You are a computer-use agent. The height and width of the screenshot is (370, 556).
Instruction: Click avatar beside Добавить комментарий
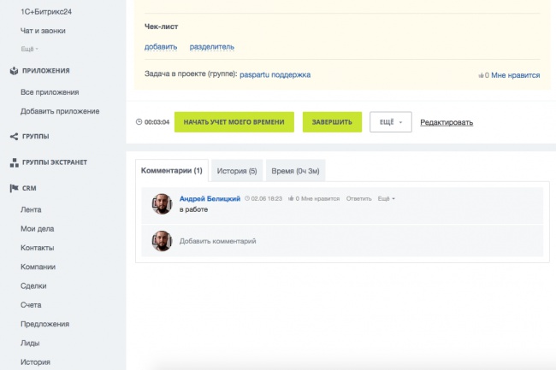click(x=162, y=241)
